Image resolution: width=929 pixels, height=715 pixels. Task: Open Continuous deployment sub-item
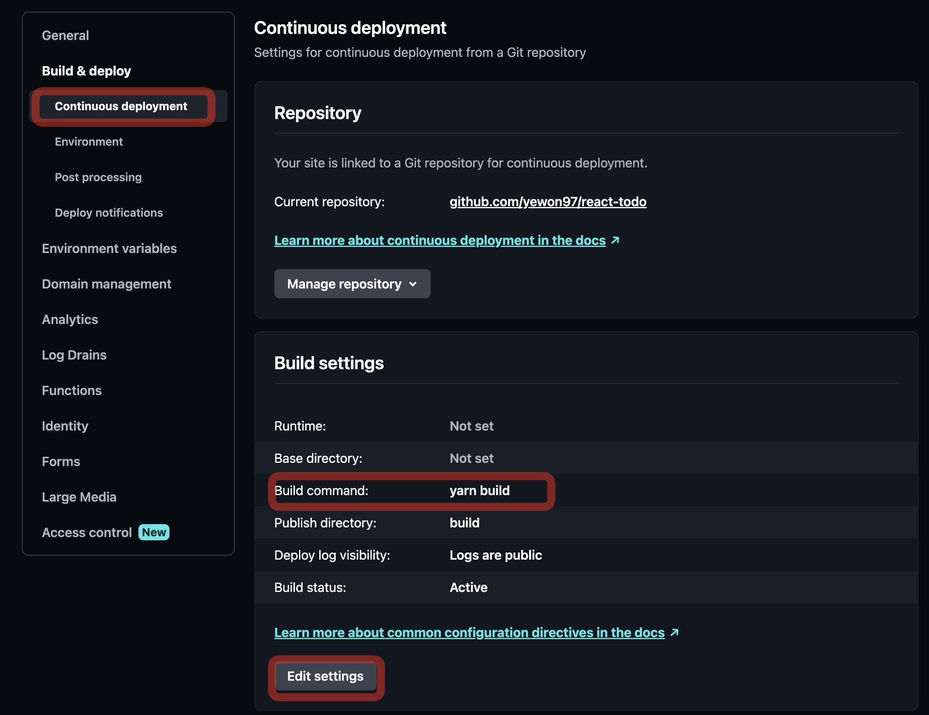coord(121,106)
